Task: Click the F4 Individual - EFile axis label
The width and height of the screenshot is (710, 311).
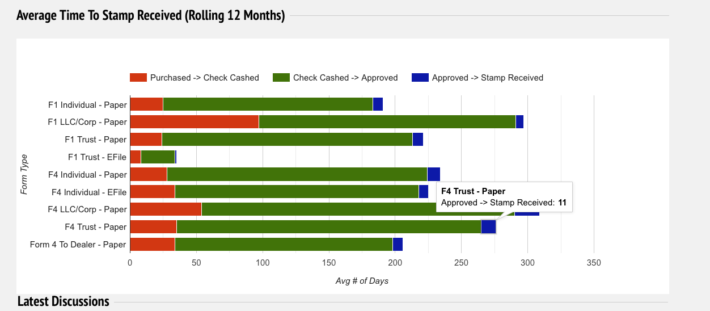Action: (x=89, y=192)
